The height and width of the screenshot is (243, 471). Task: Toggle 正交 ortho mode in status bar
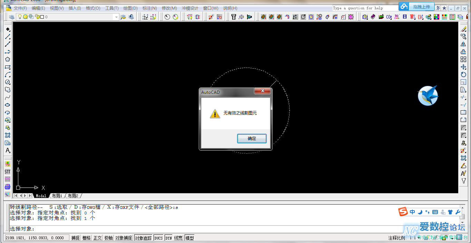[x=98, y=238]
